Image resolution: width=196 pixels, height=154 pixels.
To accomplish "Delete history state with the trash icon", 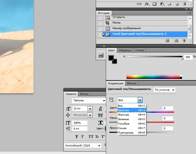I will tap(184, 41).
